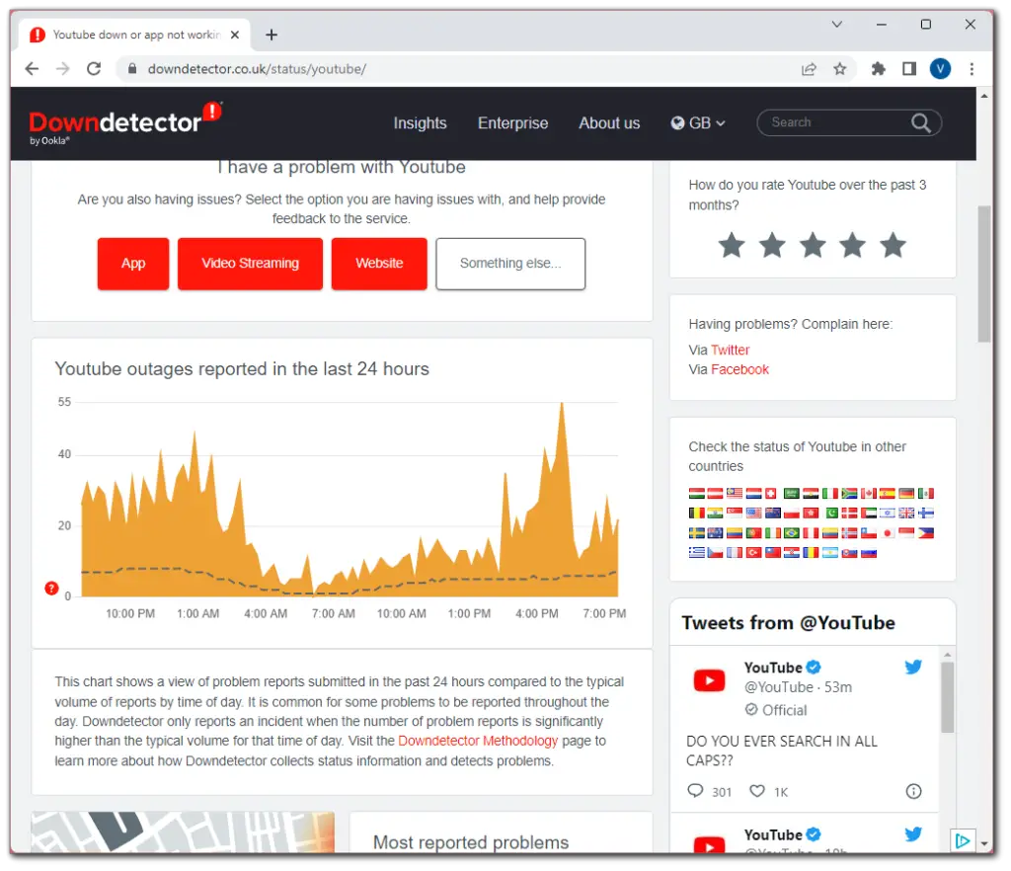Image resolution: width=1011 pixels, height=871 pixels.
Task: Share this page using share icon
Action: tap(809, 69)
